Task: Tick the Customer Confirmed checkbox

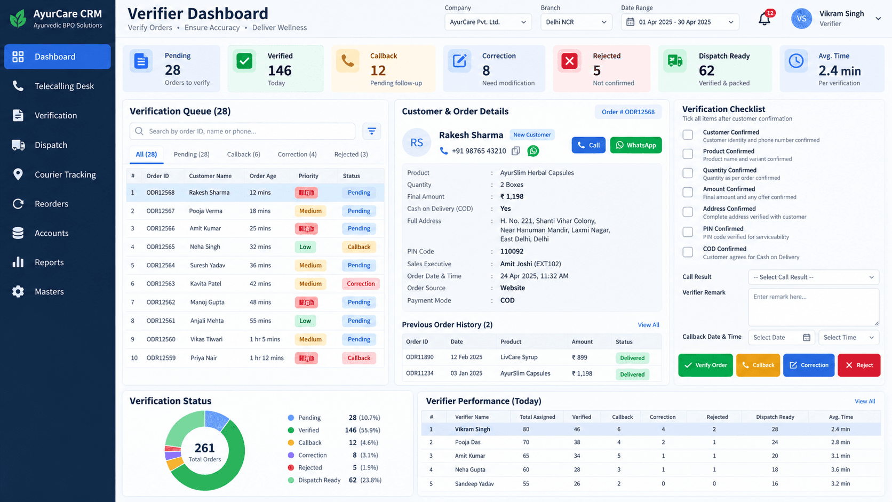Action: point(688,135)
